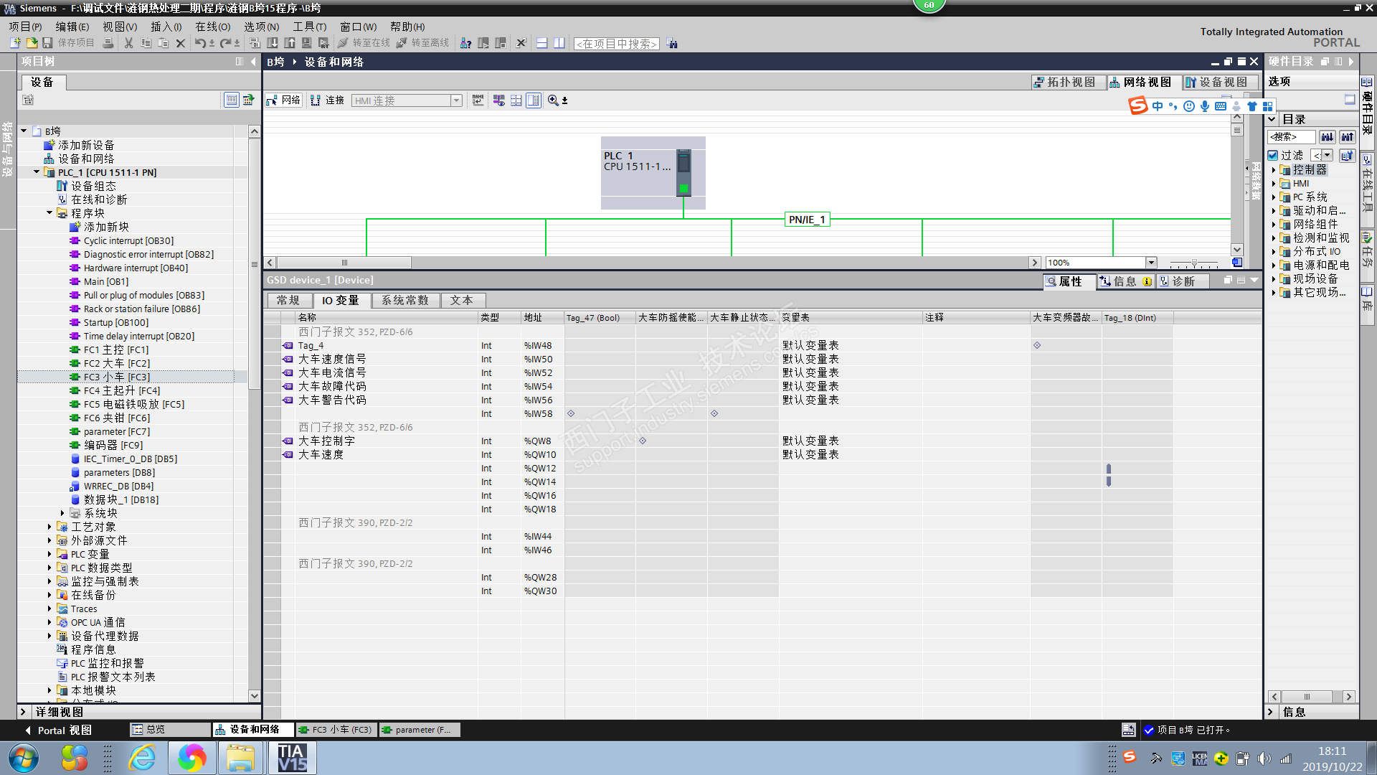Click the Download to device icon

click(x=273, y=43)
